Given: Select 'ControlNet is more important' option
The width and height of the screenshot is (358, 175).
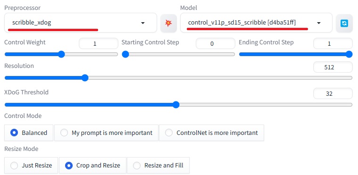Looking at the screenshot, I should 211,133.
